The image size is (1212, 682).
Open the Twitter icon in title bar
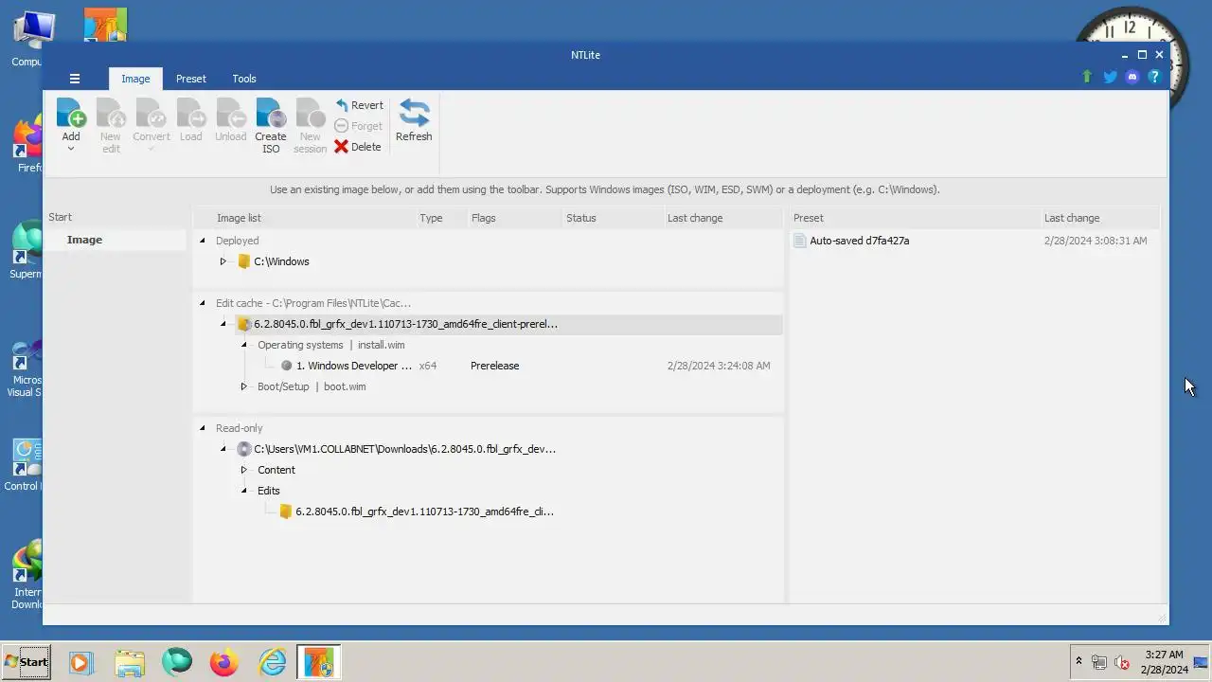point(1110,77)
